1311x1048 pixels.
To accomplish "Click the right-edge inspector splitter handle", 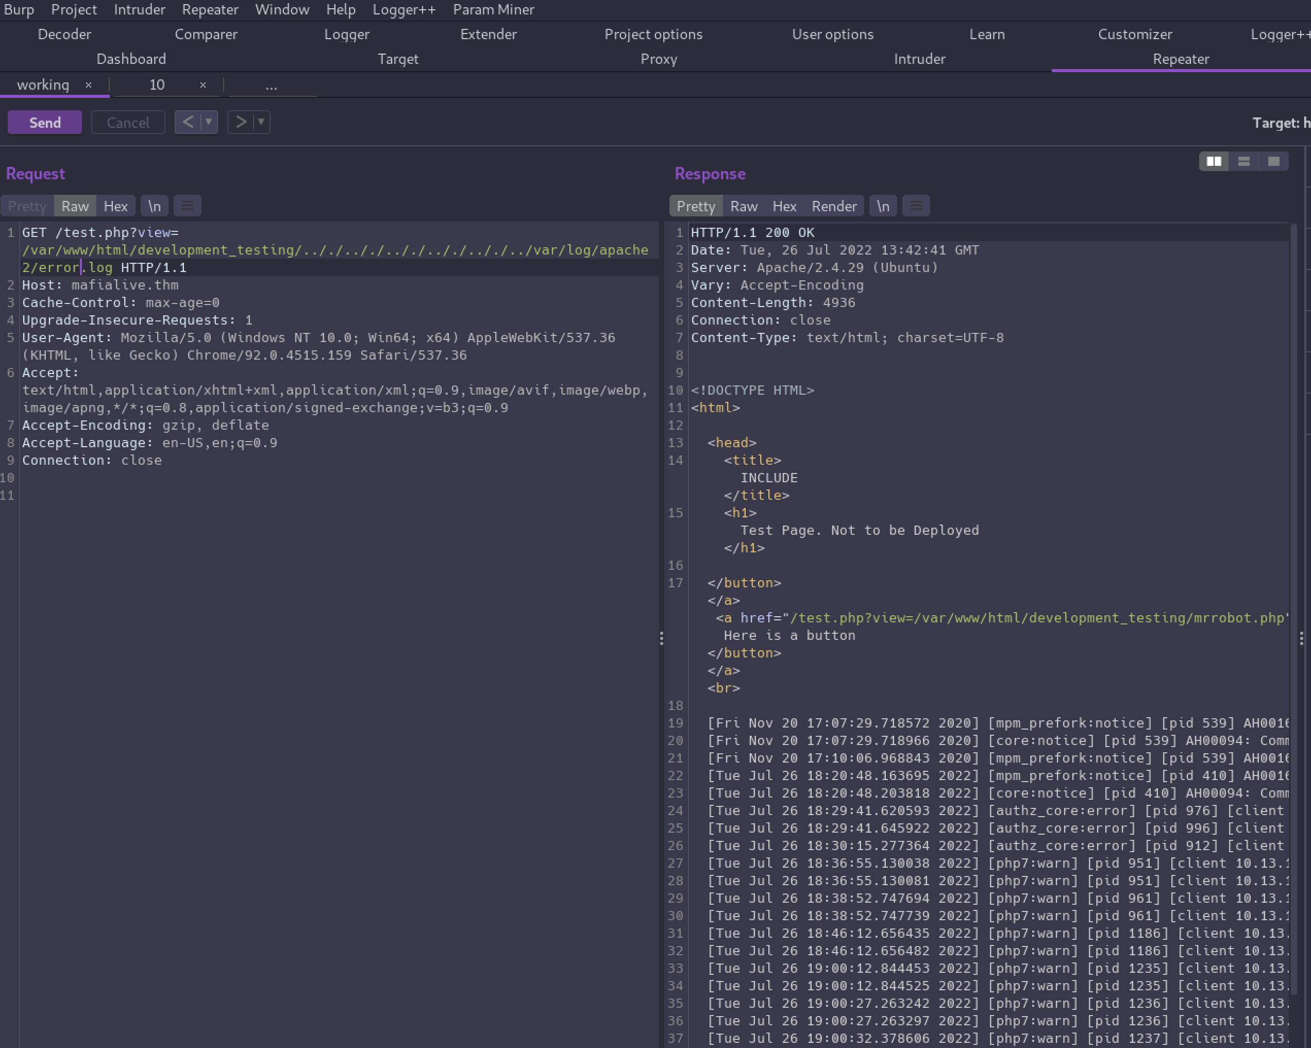I will point(1301,638).
